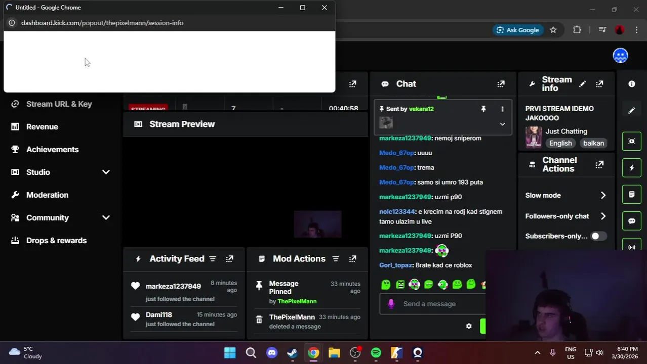
Task: Pop out the Stream info panel
Action: coord(599,84)
